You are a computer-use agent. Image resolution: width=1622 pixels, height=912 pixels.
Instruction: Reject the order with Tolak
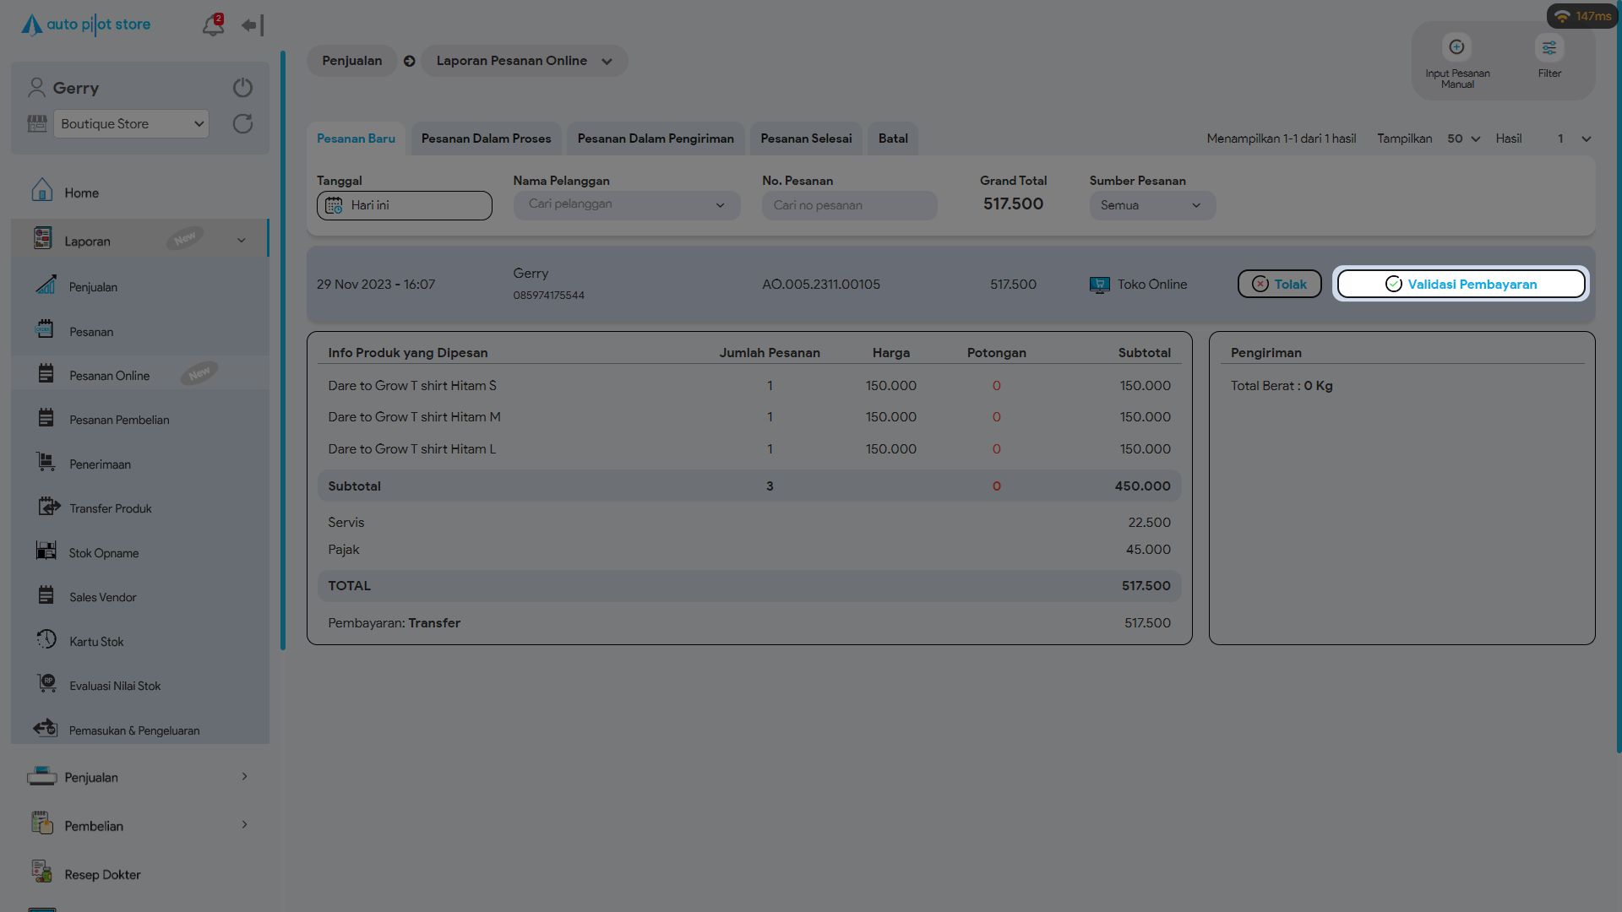tap(1279, 285)
